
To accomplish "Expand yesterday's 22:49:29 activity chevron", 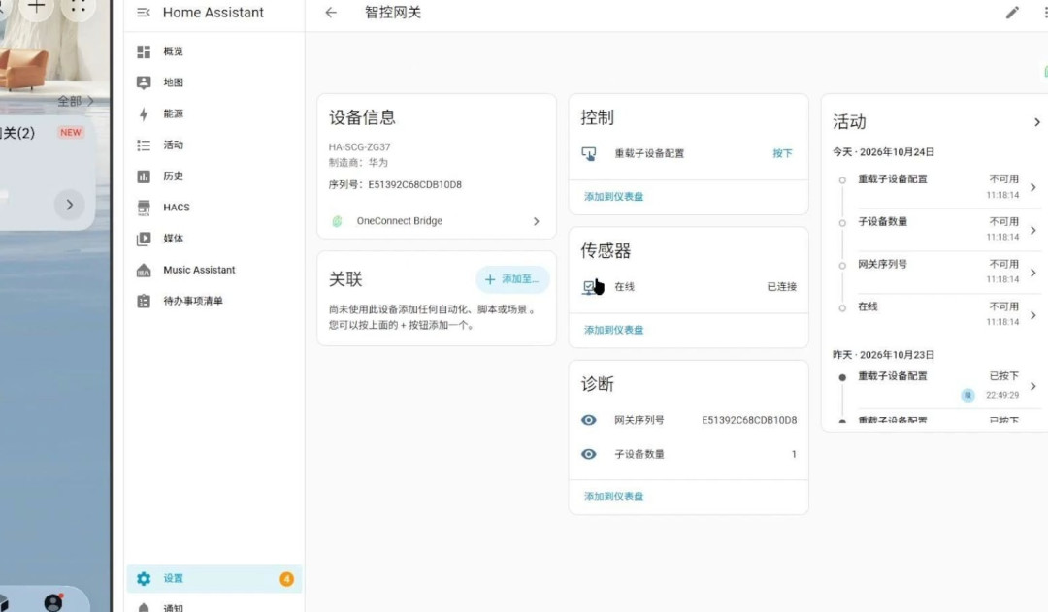I will coord(1033,386).
